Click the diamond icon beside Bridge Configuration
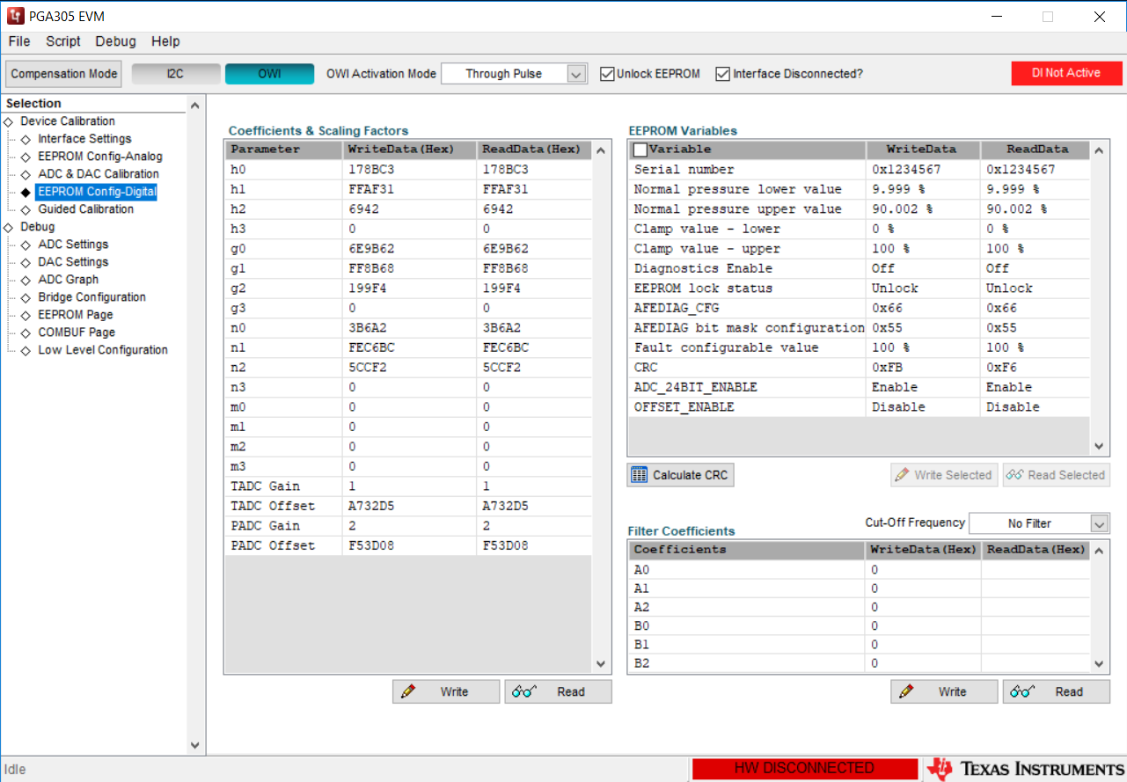Image resolution: width=1127 pixels, height=782 pixels. tap(26, 297)
